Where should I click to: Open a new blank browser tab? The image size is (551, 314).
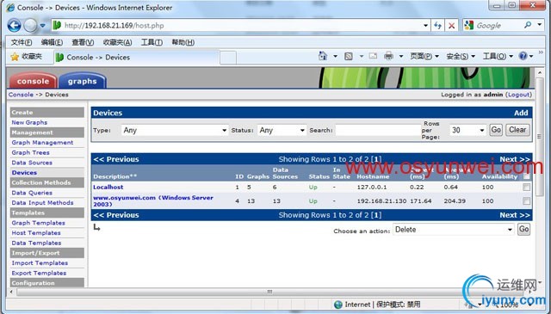(x=228, y=58)
